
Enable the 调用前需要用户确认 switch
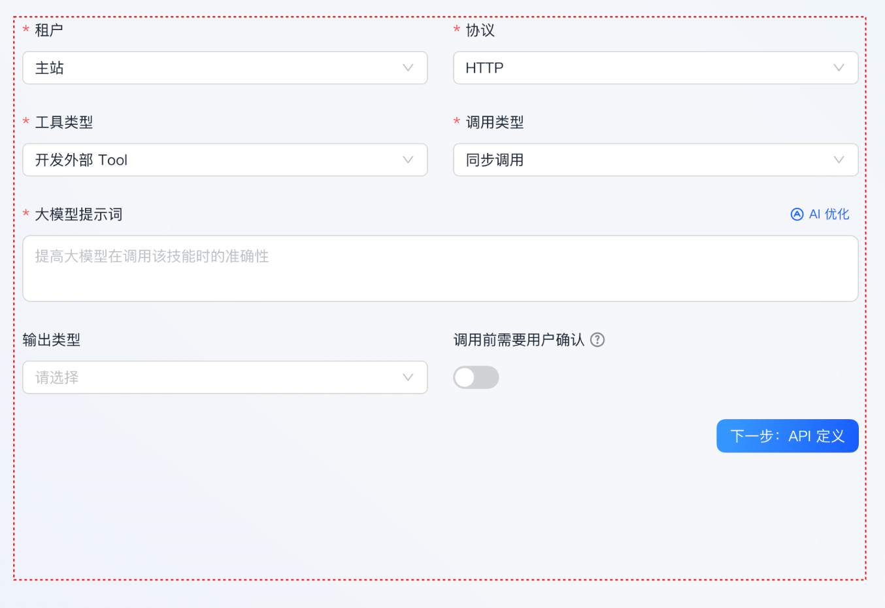[x=476, y=377]
